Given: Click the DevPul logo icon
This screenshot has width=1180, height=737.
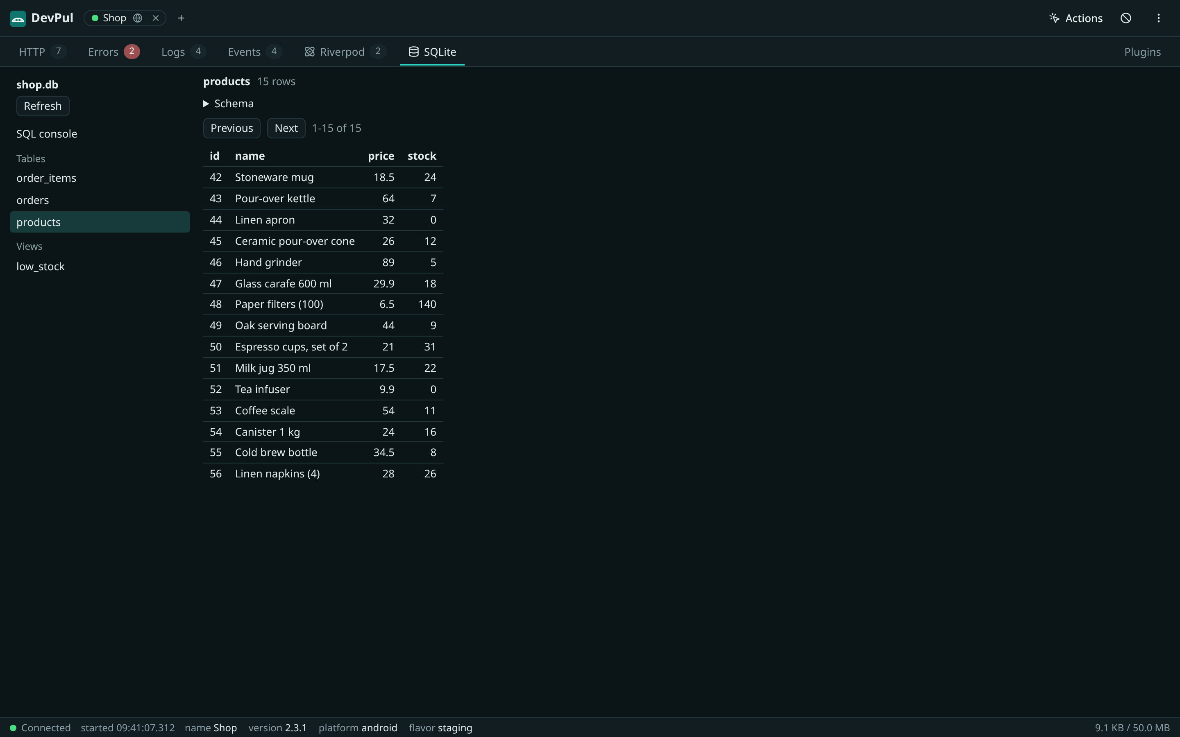Looking at the screenshot, I should coord(18,18).
